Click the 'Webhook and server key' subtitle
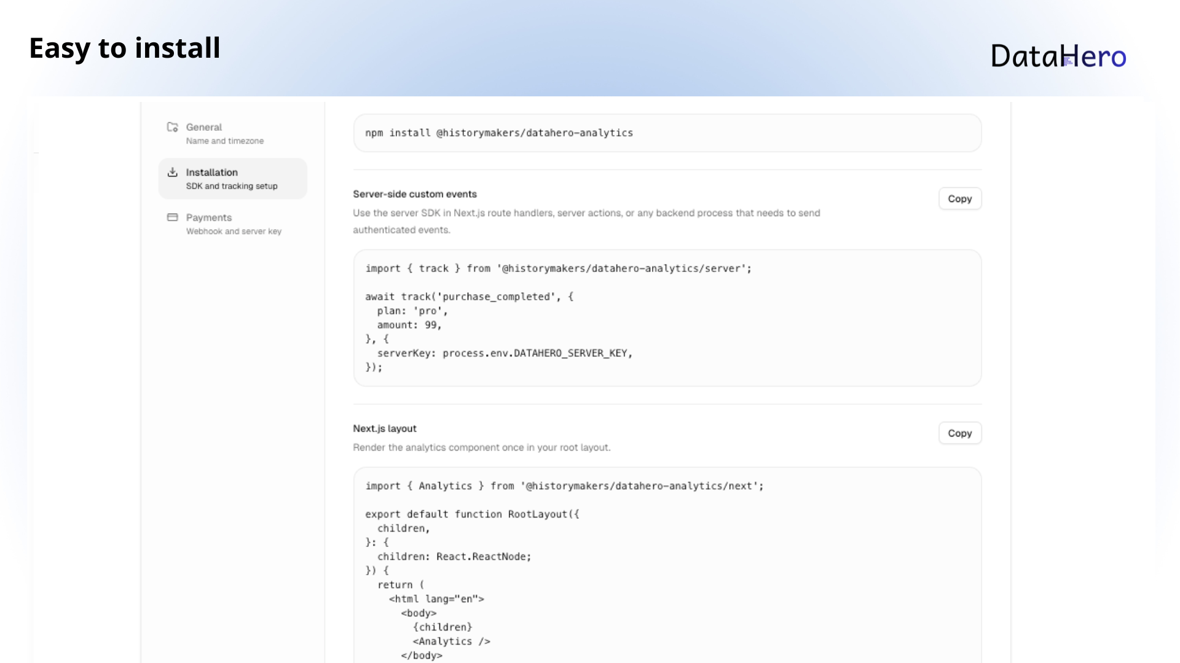1180x663 pixels. [234, 231]
